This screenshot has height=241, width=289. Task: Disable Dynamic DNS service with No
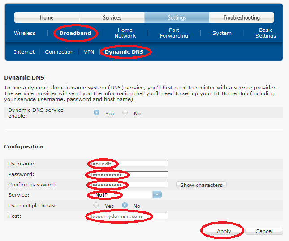125,113
